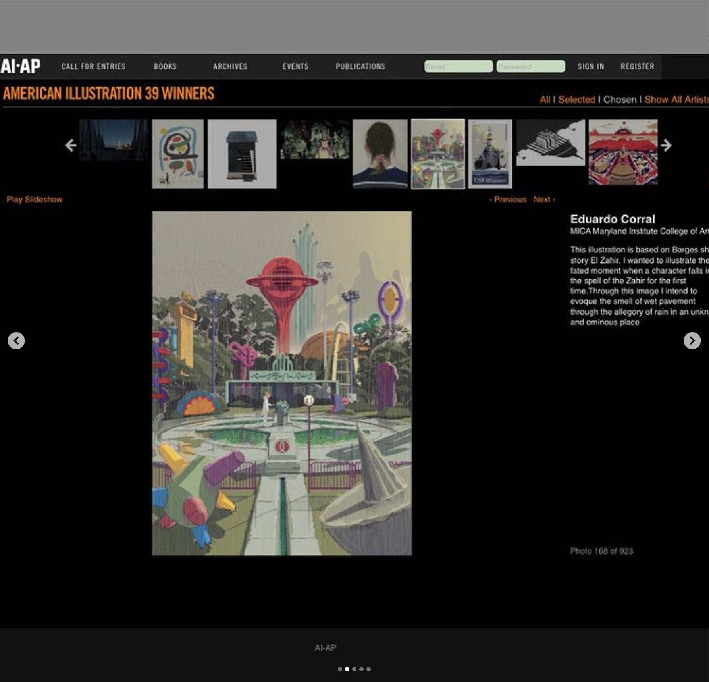The height and width of the screenshot is (682, 709).
Task: Click Show All Artists link
Action: [x=676, y=100]
